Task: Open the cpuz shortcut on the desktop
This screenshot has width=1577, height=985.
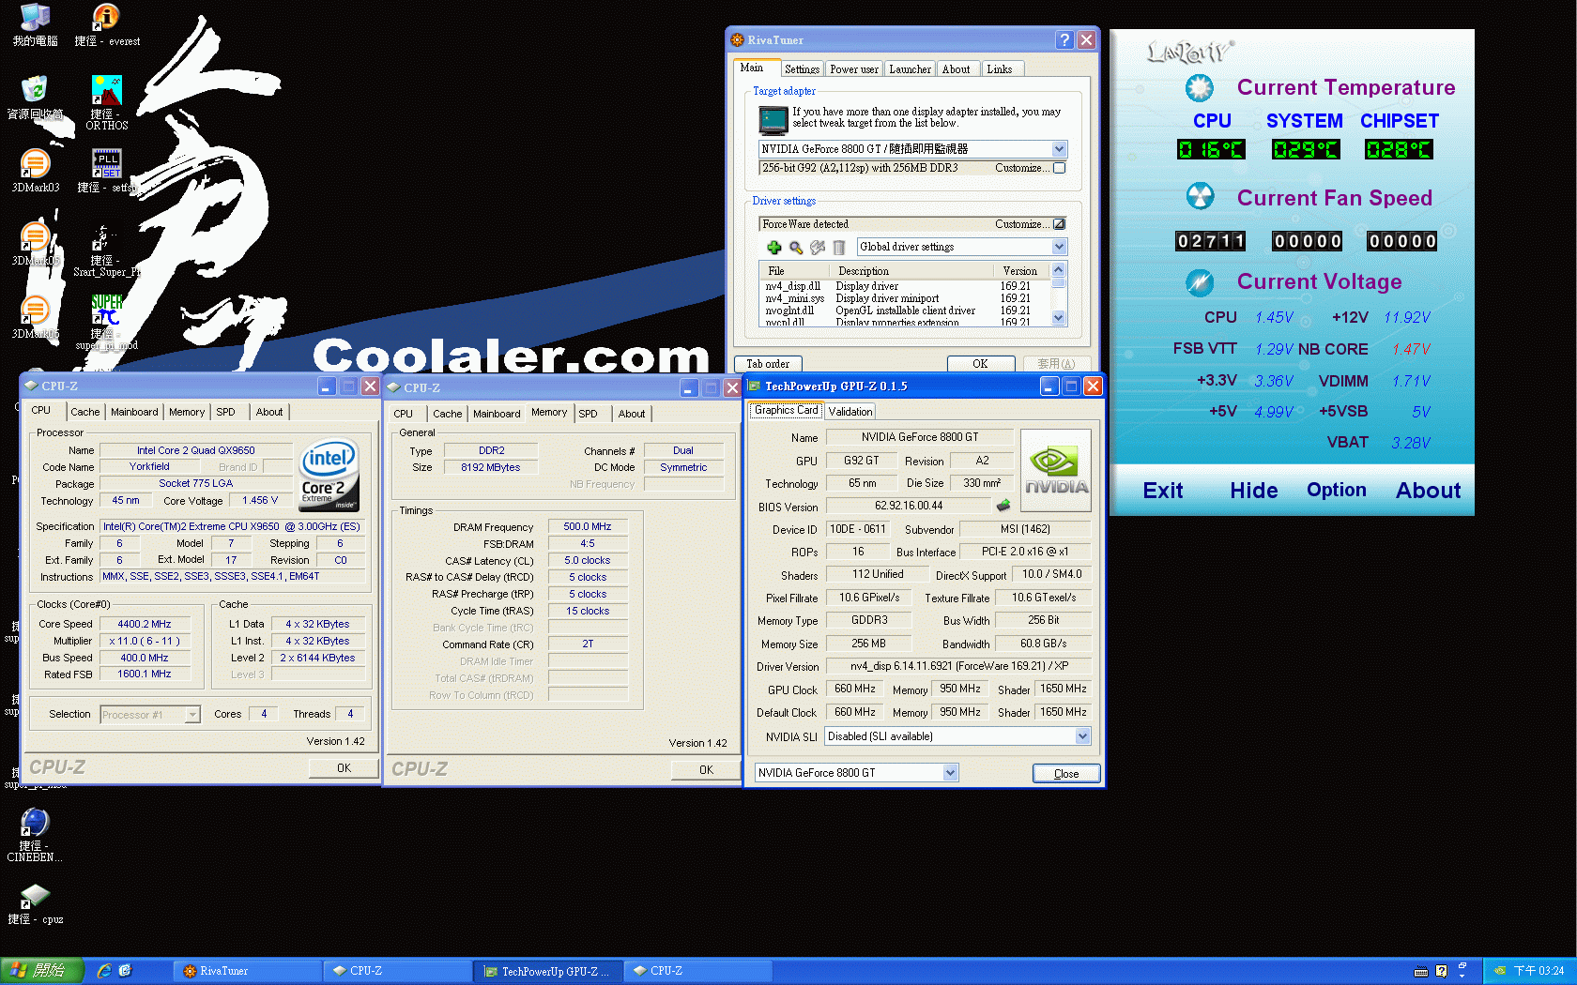Action: (35, 904)
